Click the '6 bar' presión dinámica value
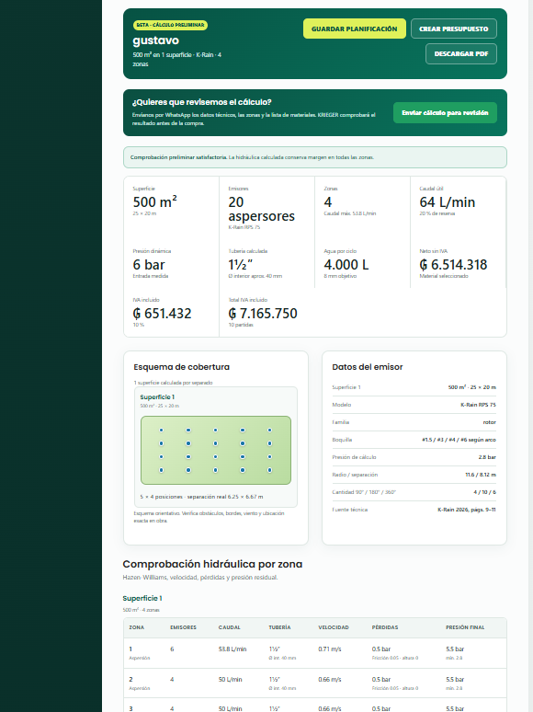Viewport: 533px width, 712px height. coord(149,265)
